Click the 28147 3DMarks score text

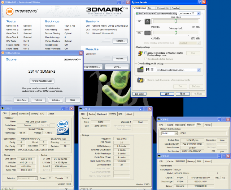(42, 71)
